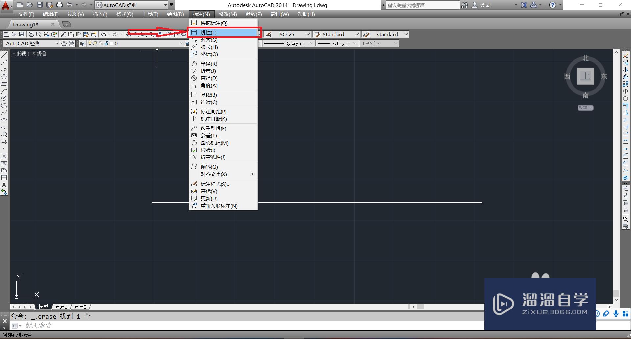Click the Cut scissors icon
The image size is (631, 339).
point(63,34)
